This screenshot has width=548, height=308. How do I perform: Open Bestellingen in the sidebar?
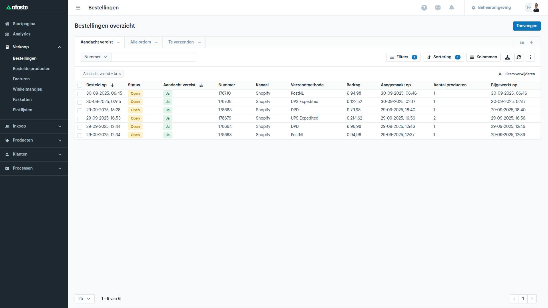[x=25, y=58]
